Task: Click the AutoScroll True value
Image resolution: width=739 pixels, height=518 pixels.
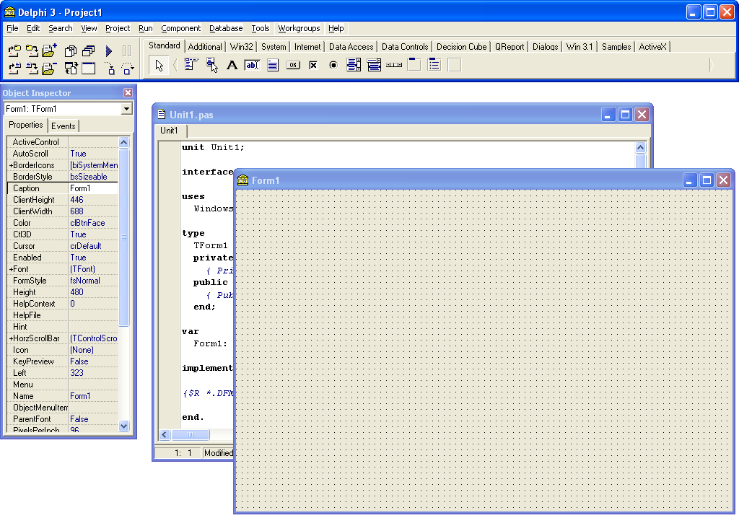Action: [93, 154]
